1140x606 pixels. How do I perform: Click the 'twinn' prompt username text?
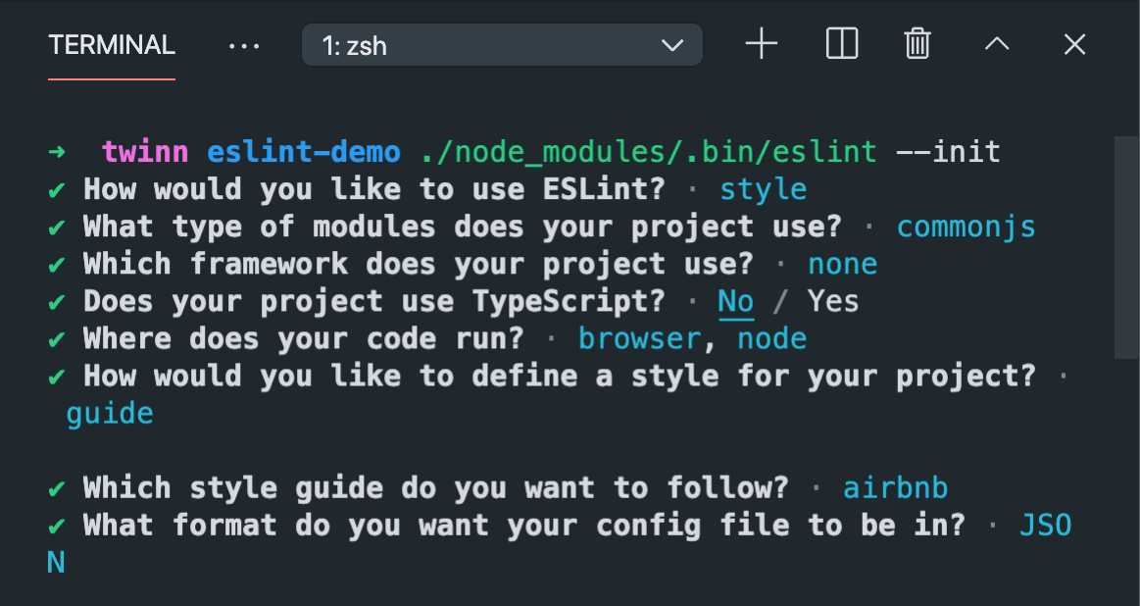click(145, 152)
